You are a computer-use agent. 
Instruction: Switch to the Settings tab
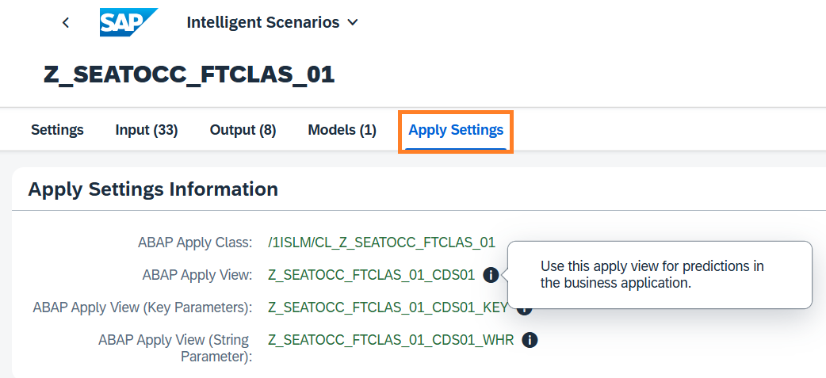click(57, 130)
